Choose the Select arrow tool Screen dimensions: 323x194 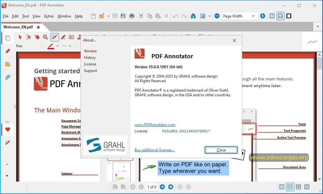(20, 37)
